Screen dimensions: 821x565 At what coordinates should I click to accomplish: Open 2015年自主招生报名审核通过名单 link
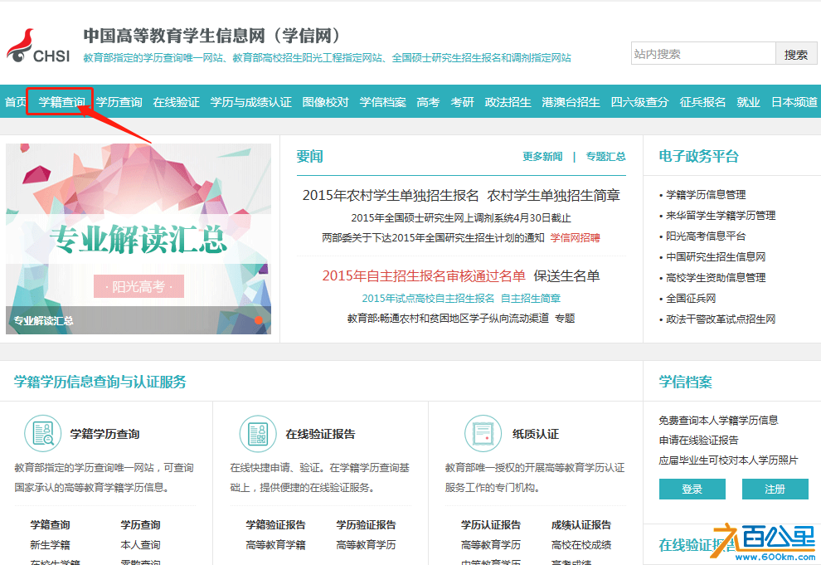coord(424,276)
